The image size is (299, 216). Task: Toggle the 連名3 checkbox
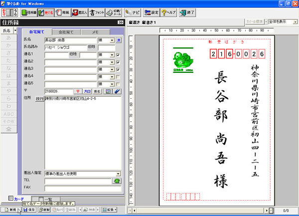tap(118, 68)
